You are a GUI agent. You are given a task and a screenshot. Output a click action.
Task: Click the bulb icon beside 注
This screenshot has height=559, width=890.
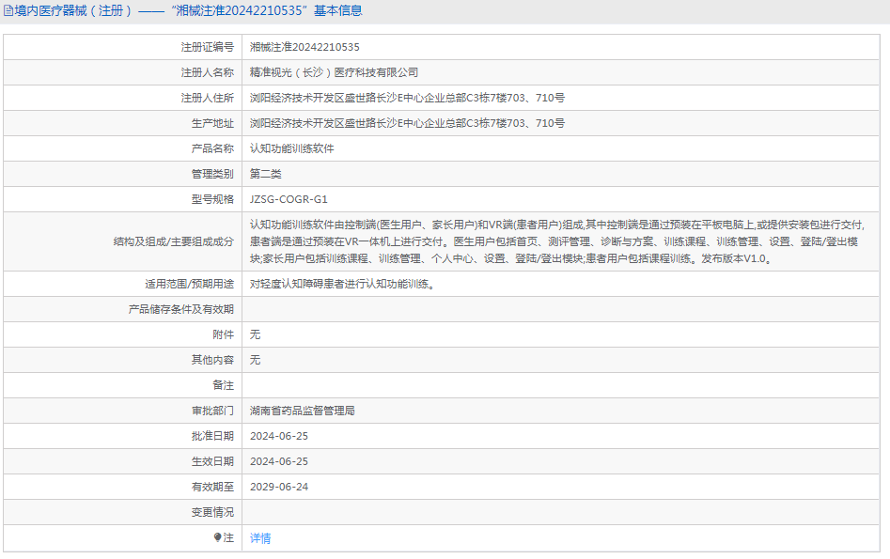click(217, 537)
